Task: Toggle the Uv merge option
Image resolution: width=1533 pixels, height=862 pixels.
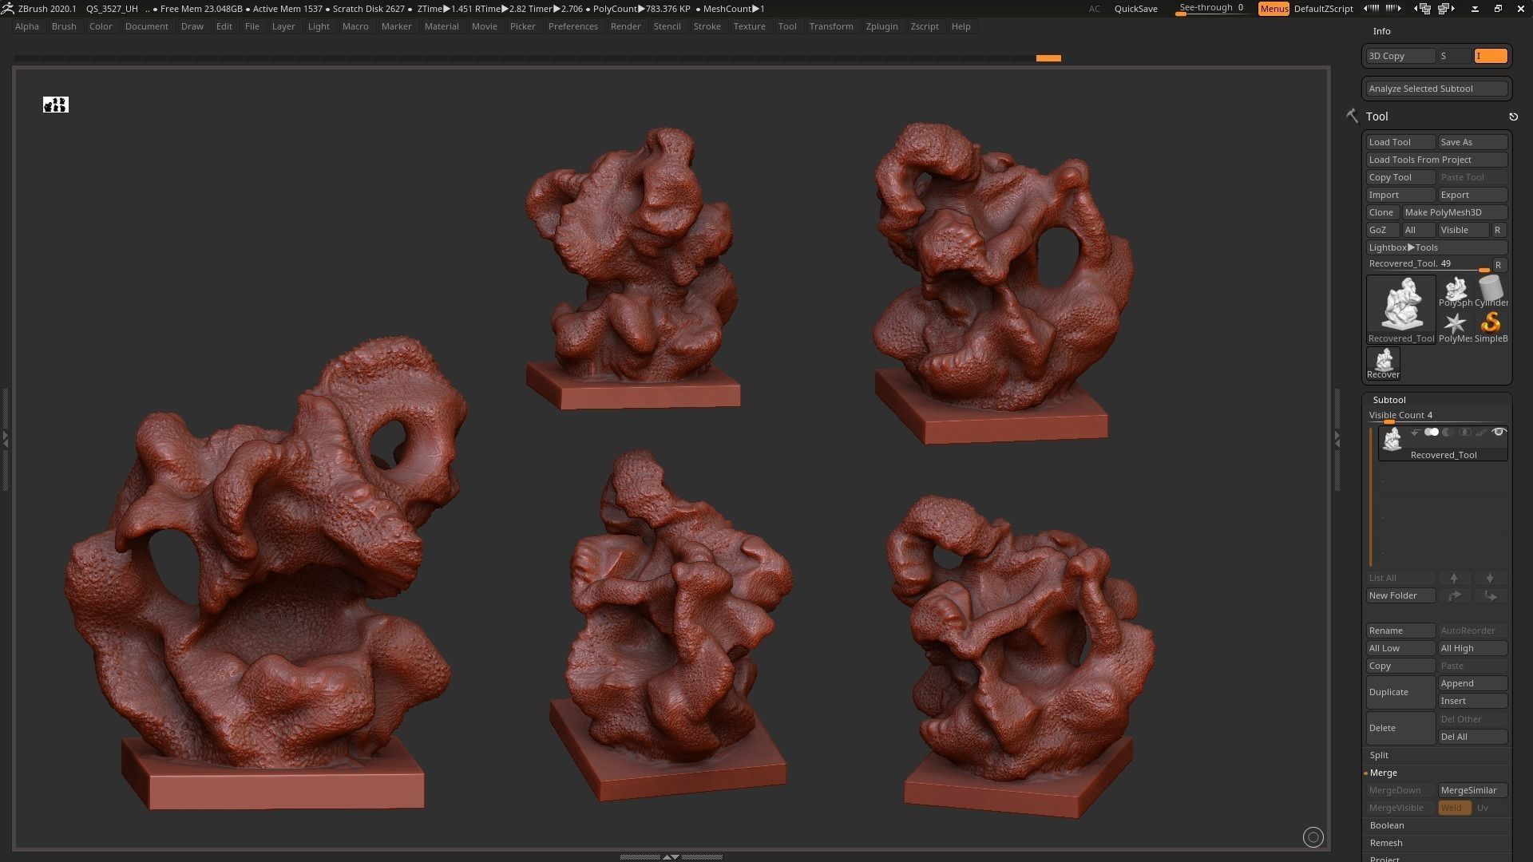Action: (1491, 808)
